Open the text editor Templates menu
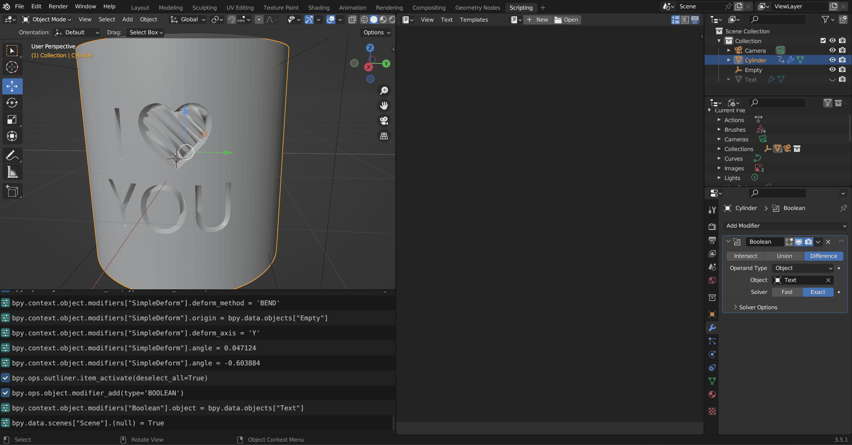 (x=474, y=20)
